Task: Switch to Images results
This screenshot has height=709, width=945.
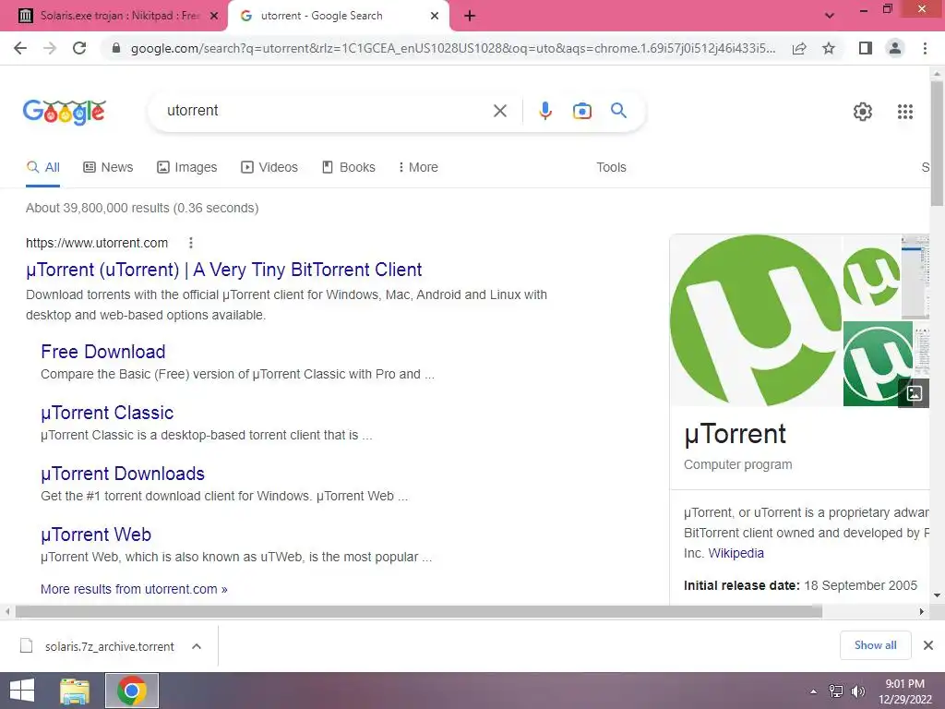Action: [x=186, y=168]
